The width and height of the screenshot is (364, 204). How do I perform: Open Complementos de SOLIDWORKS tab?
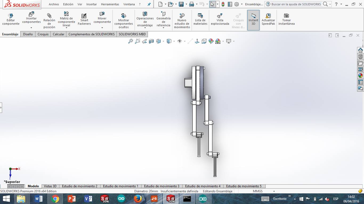click(92, 34)
